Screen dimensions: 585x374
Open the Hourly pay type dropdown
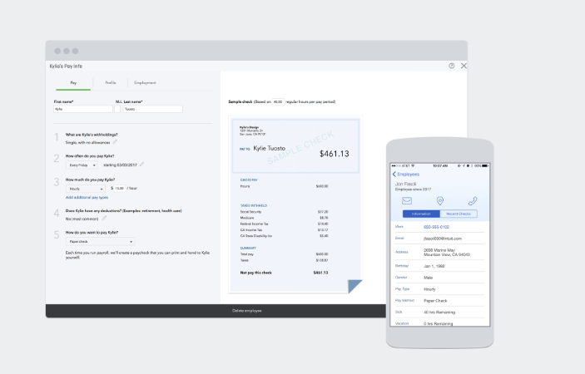(x=86, y=189)
